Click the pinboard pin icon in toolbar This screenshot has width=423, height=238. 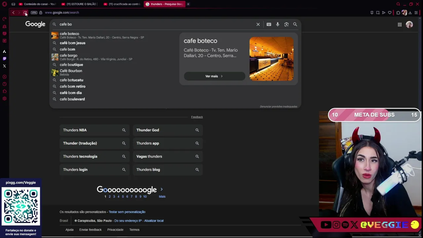tap(372, 13)
